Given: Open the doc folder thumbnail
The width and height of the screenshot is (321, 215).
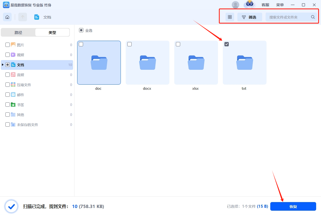Looking at the screenshot, I should point(99,63).
